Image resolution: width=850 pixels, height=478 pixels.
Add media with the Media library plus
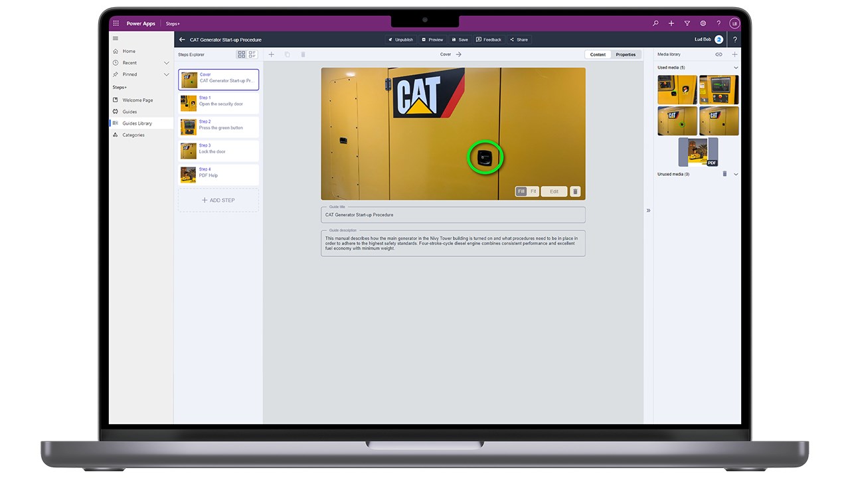pyautogui.click(x=734, y=54)
